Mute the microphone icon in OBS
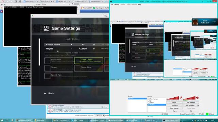This screenshot has height=122, width=218. click(x=181, y=98)
